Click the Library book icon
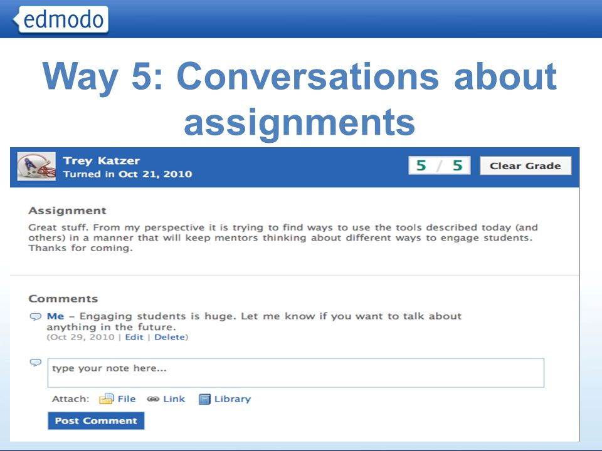This screenshot has height=451, width=602. (204, 399)
